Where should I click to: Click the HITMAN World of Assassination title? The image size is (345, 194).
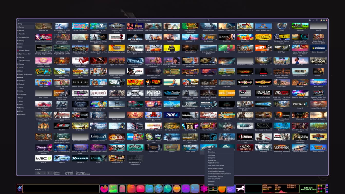(135, 163)
